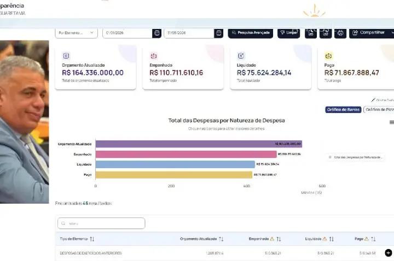Click warning icon beside Liquidado header
Viewport: 394px width, 261px height.
[325, 239]
